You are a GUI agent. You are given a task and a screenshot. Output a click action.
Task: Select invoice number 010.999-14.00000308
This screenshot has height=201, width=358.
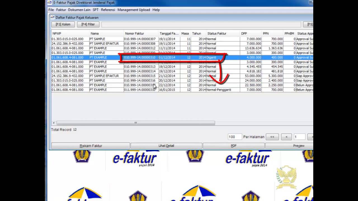[x=140, y=44]
